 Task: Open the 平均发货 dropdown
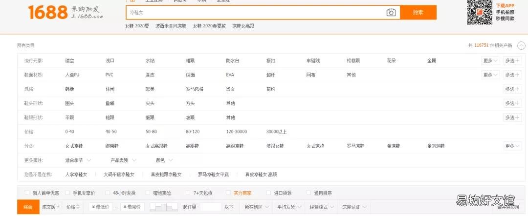point(289,207)
